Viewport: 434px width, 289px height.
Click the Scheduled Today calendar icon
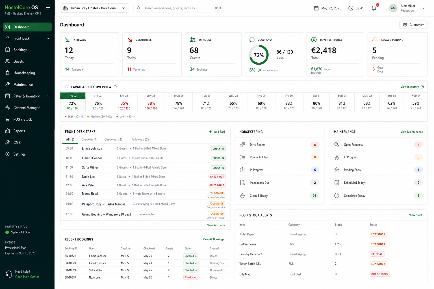[337, 183]
